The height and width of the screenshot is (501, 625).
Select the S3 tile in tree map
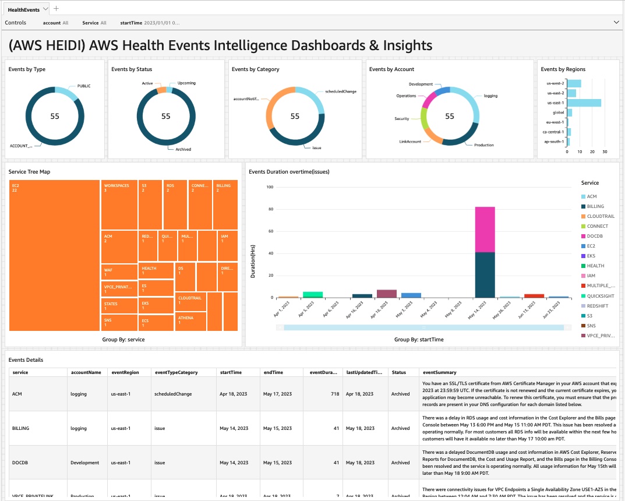click(x=150, y=205)
